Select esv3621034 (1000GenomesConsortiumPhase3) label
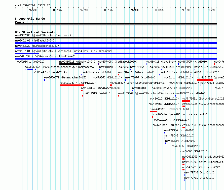 [x=45, y=56]
